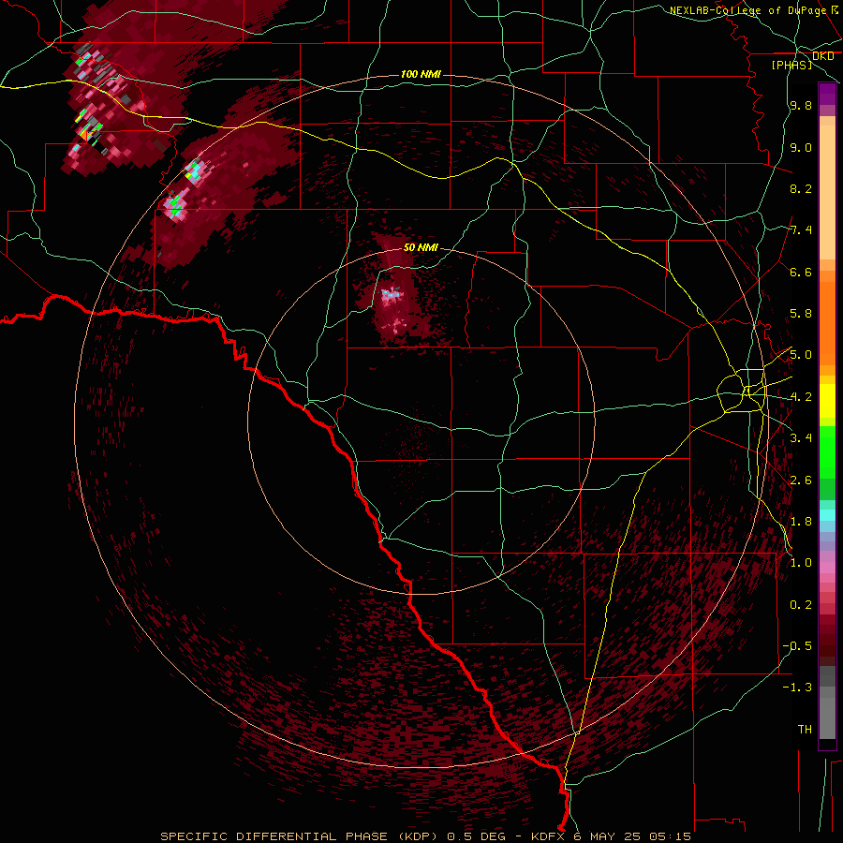Click the 9.0 scale value
The image size is (843, 843).
(x=801, y=147)
